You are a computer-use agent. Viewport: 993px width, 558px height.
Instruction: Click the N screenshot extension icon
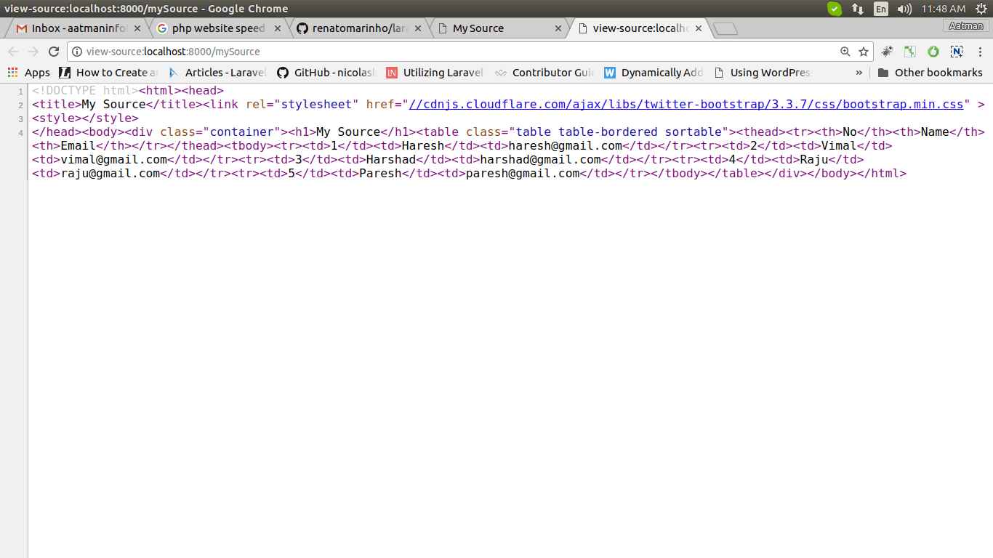click(957, 52)
